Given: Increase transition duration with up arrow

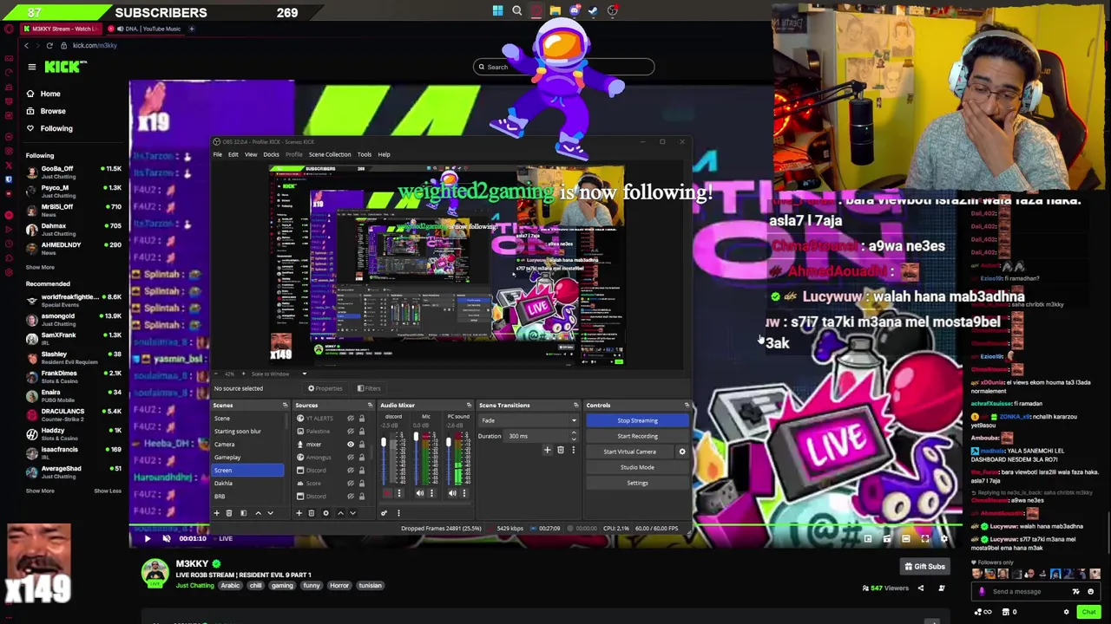Looking at the screenshot, I should pos(573,434).
